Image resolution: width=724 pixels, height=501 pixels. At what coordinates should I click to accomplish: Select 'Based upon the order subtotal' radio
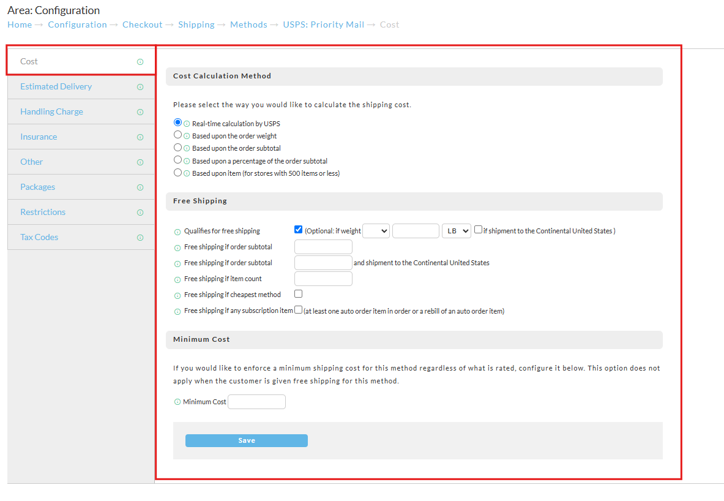click(x=177, y=148)
